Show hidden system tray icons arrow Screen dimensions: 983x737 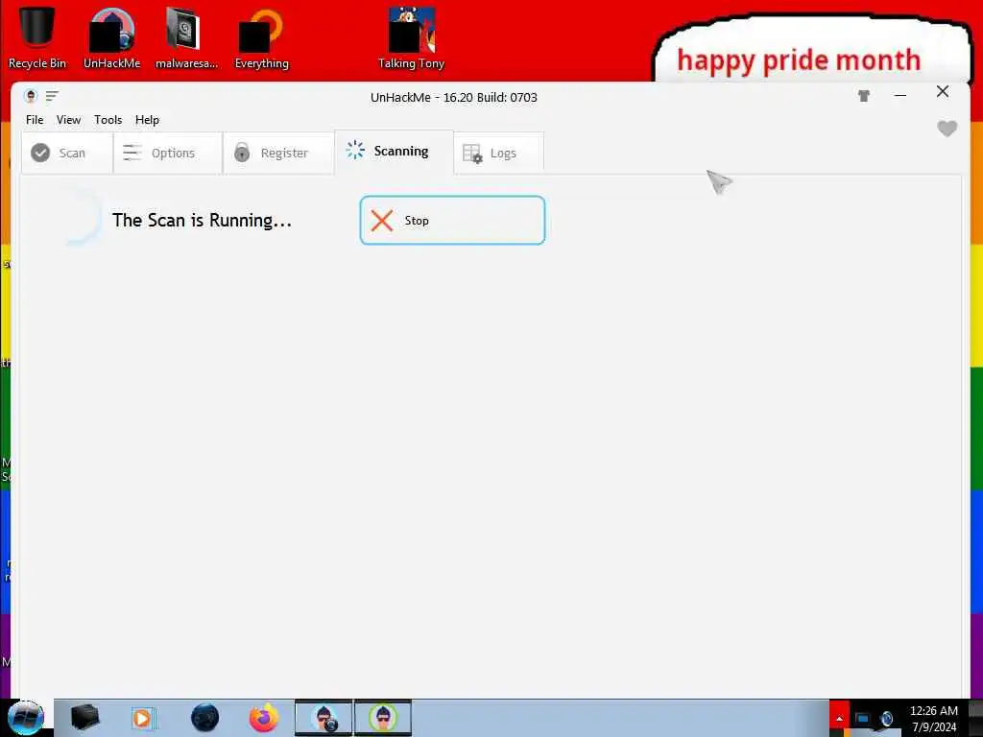pyautogui.click(x=839, y=719)
